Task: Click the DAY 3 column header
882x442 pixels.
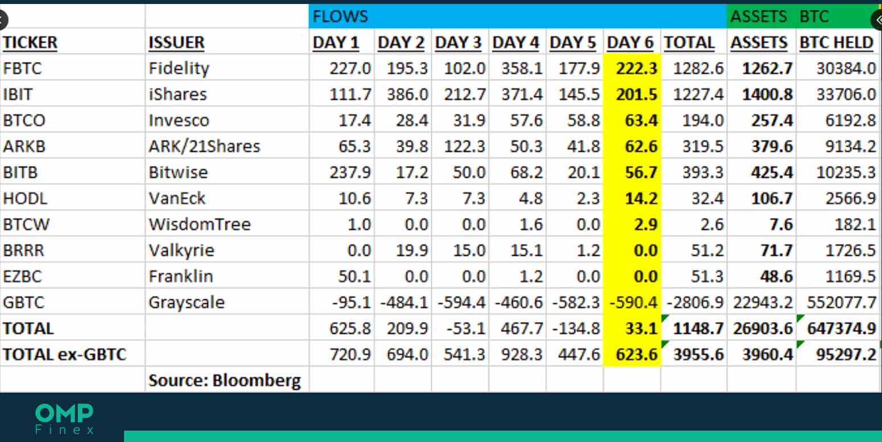Action: point(459,43)
